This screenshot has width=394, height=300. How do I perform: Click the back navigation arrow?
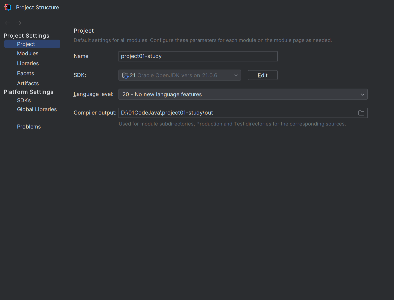[x=8, y=23]
